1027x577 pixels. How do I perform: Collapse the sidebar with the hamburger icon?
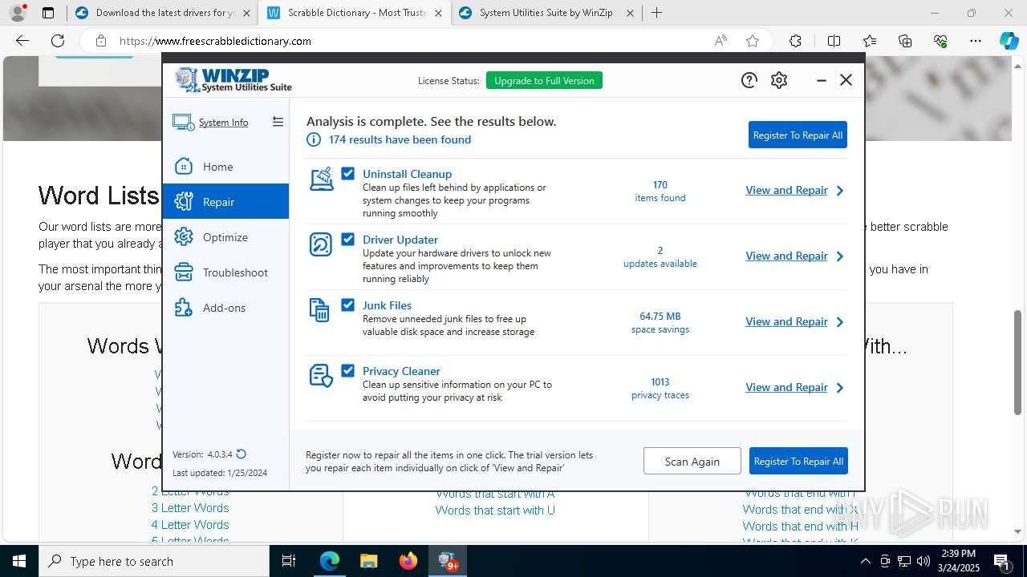coord(278,122)
